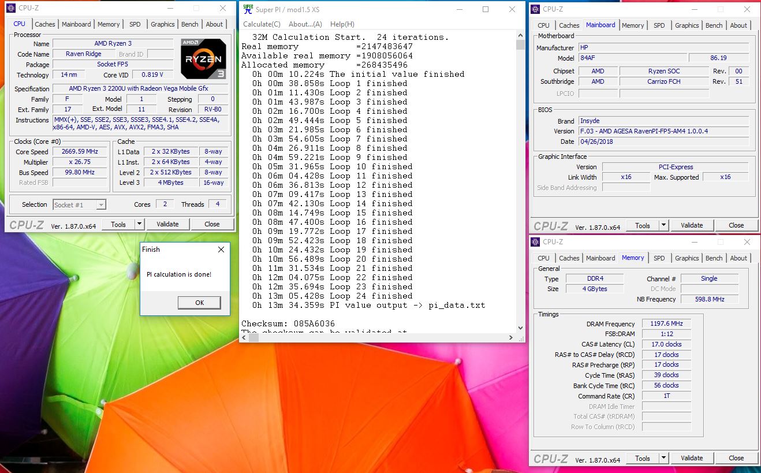The height and width of the screenshot is (473, 761).
Task: Open Graphics tab in the CPU window
Action: coord(162,24)
